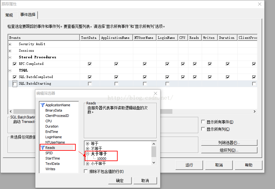Collapse the Stored Procedures event category
Image resolution: width=275 pixels, height=189 pixels.
pos(10,57)
